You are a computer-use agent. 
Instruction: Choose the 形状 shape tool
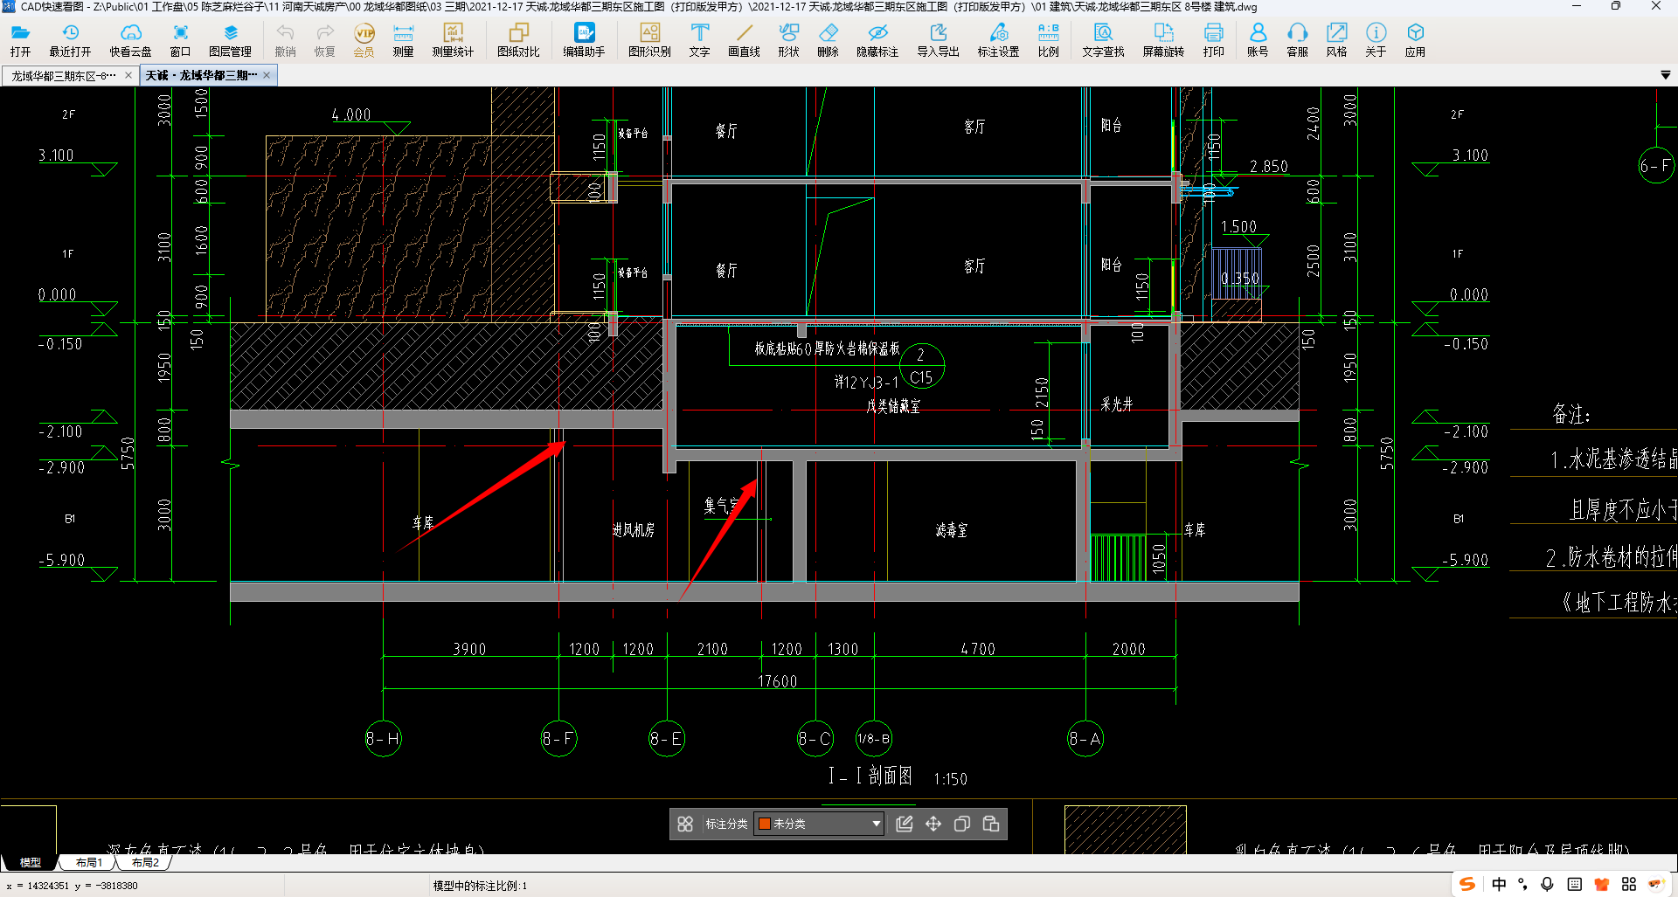(x=788, y=40)
